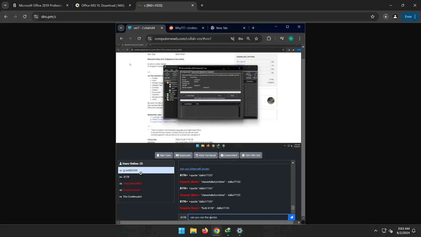
Task: Open the password key icon
Action: point(240,39)
